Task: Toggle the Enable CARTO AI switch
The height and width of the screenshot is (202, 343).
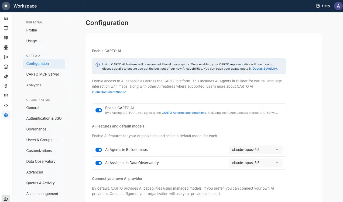Action: pyautogui.click(x=99, y=110)
